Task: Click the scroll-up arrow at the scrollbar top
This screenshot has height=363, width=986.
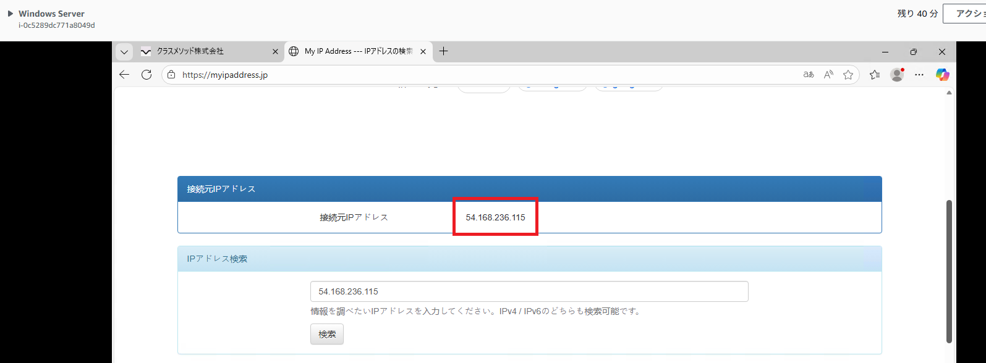Action: tap(949, 93)
